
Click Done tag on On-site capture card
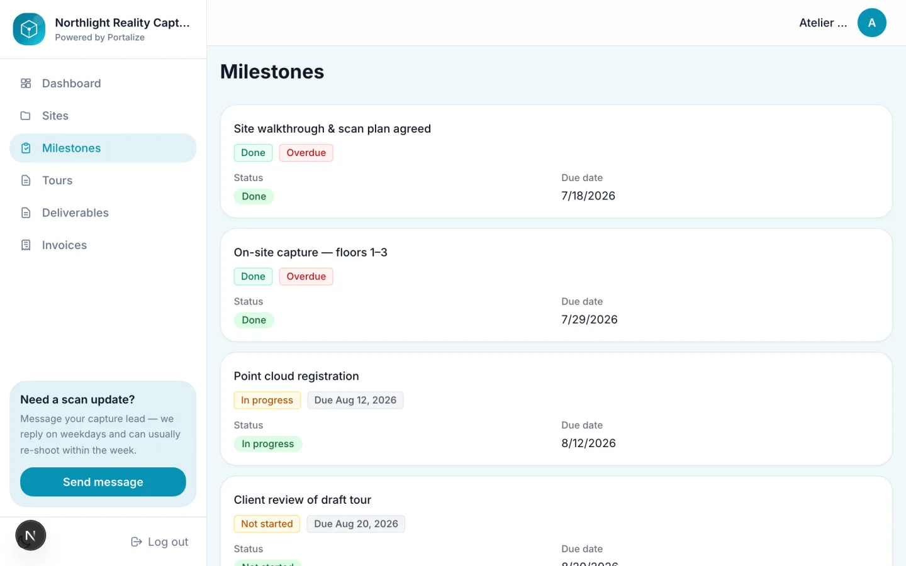pos(253,277)
